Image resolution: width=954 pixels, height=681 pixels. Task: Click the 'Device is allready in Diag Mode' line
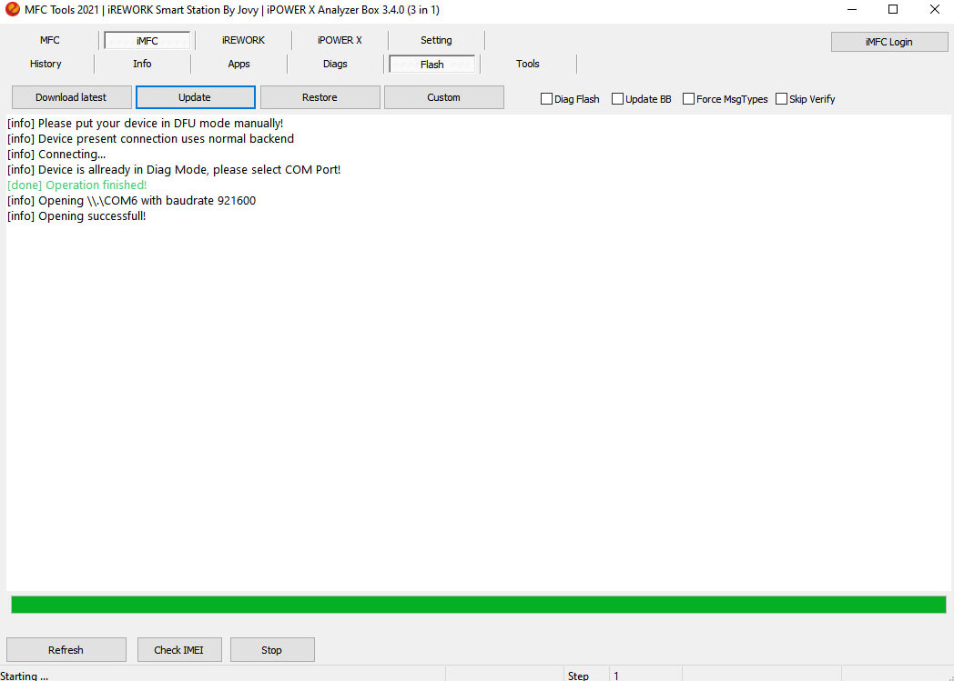click(x=174, y=169)
